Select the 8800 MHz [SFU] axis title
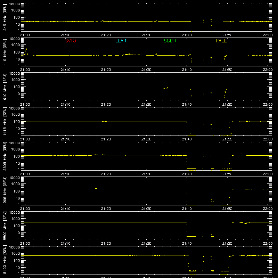278x278 pixels. click(5, 226)
